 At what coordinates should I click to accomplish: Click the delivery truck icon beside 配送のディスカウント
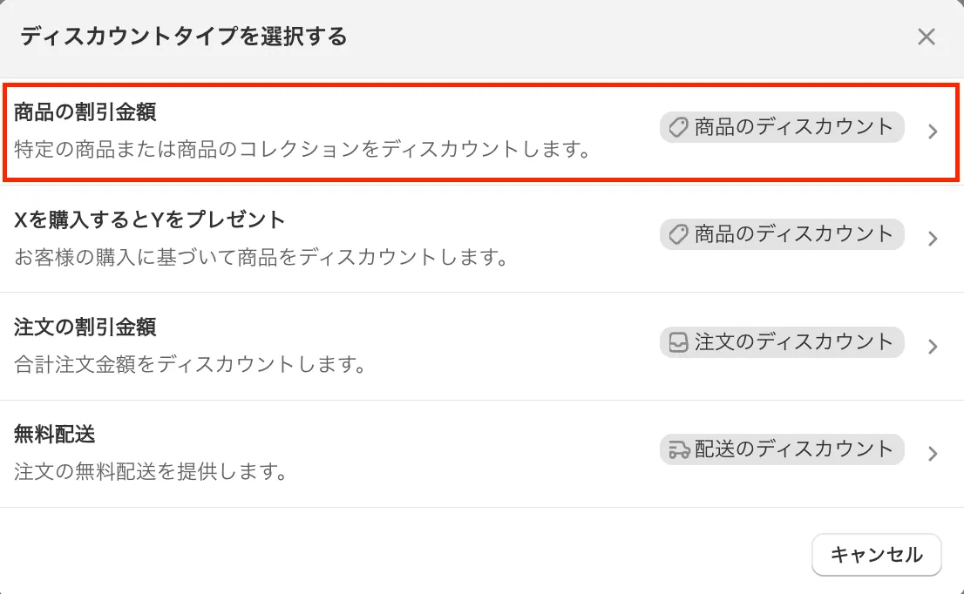(x=678, y=449)
